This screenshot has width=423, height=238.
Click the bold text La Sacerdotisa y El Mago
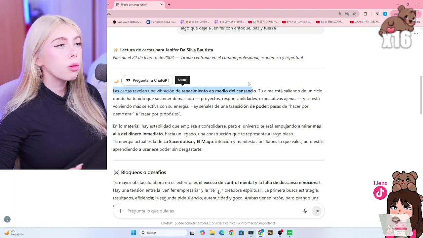click(188, 141)
